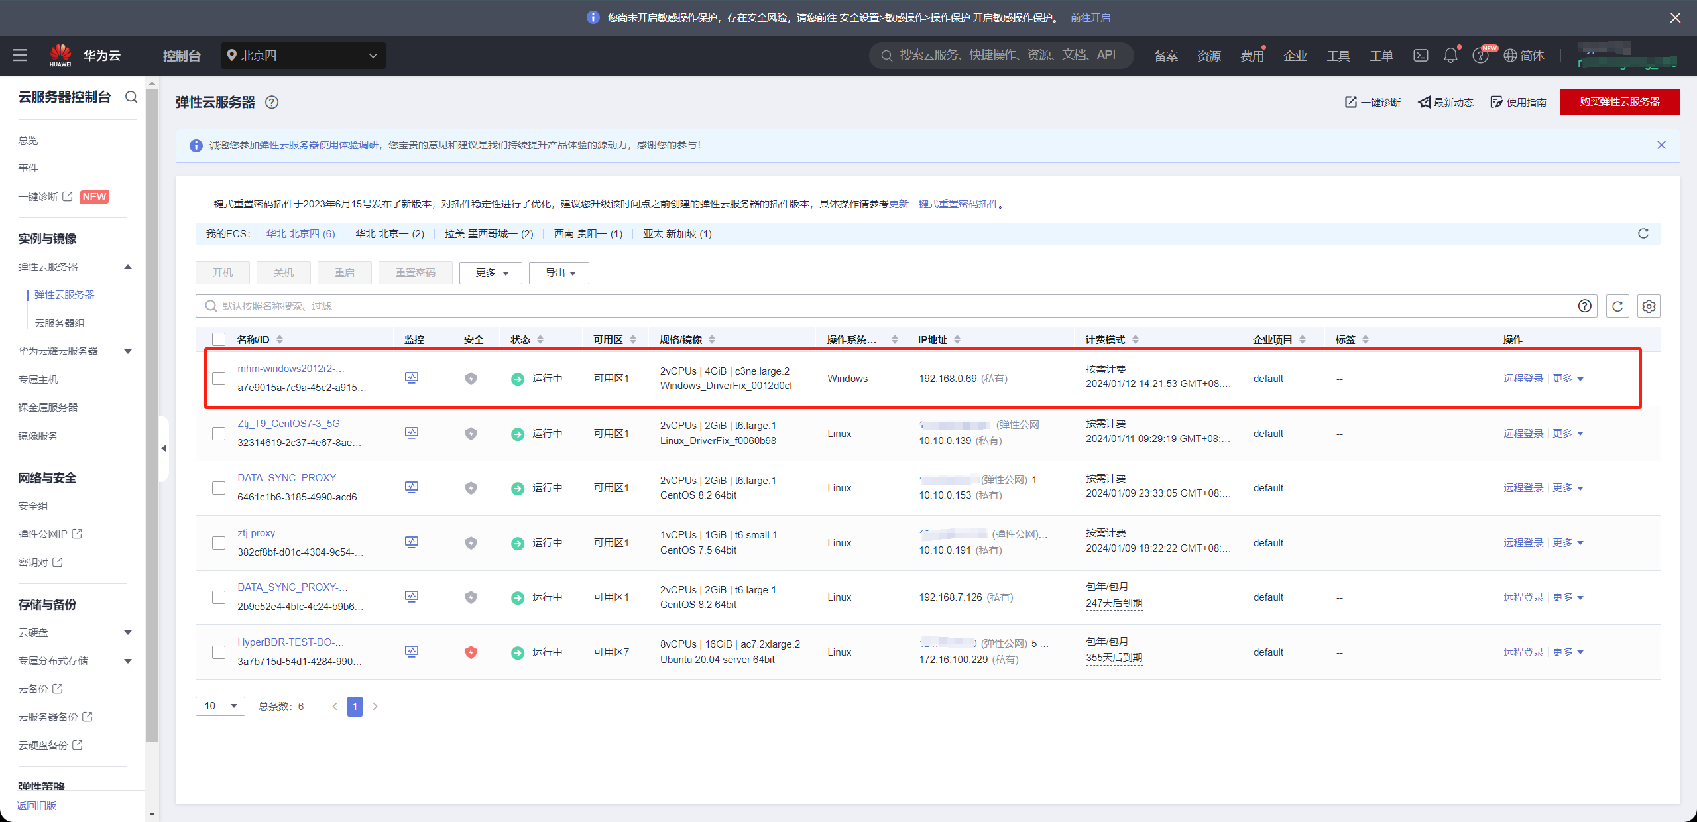Open the 工单 top menu
This screenshot has height=822, width=1697.
[1381, 56]
